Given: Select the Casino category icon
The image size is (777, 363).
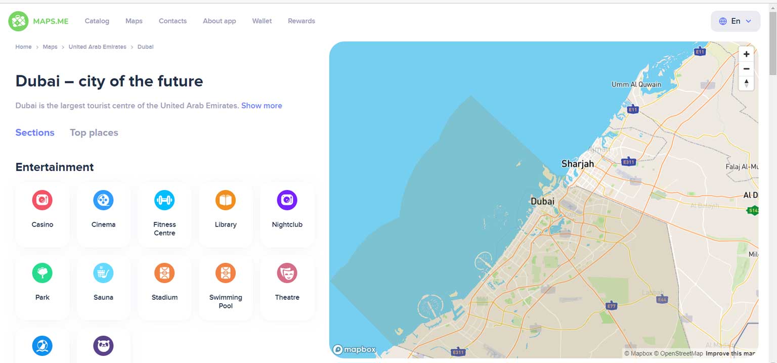Looking at the screenshot, I should [42, 200].
